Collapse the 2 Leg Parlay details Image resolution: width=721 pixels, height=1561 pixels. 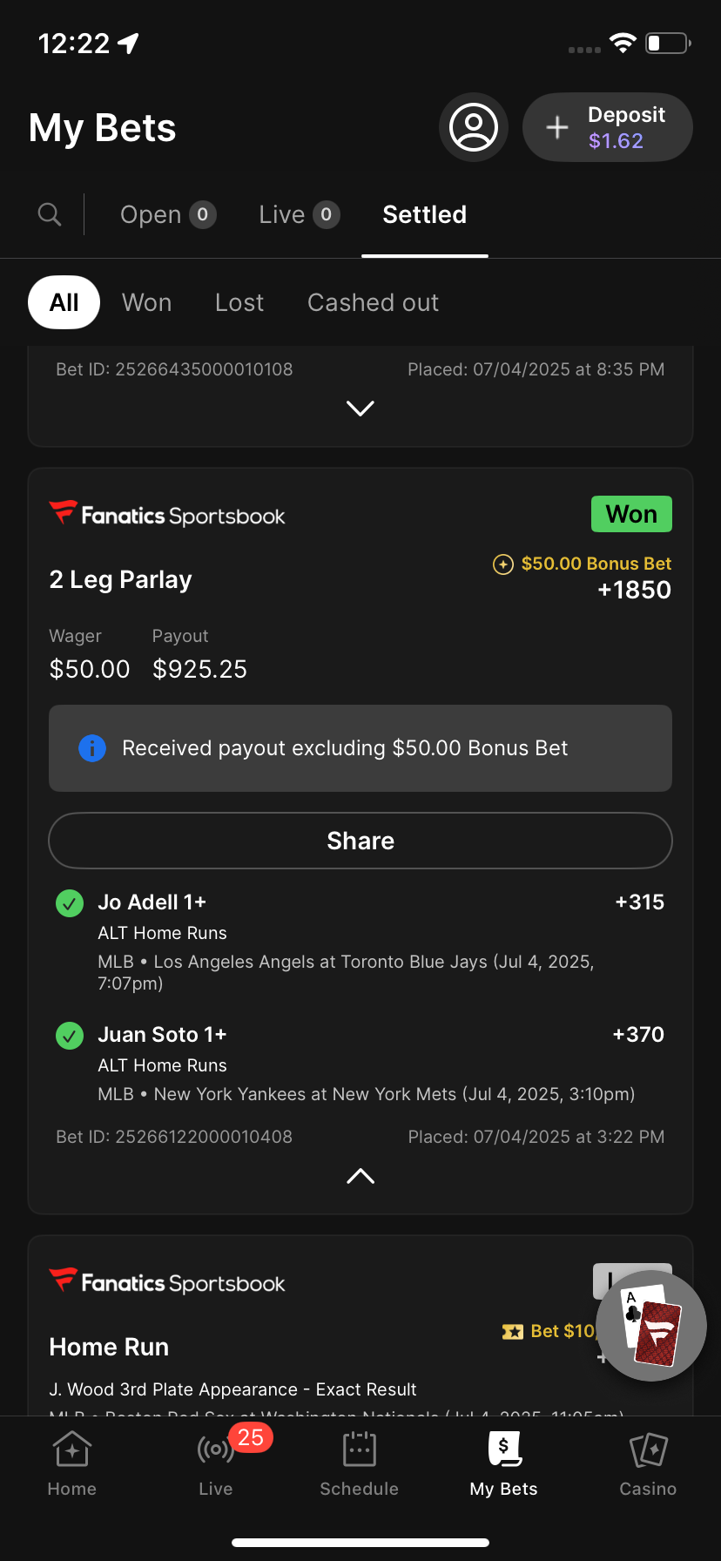click(x=360, y=1176)
